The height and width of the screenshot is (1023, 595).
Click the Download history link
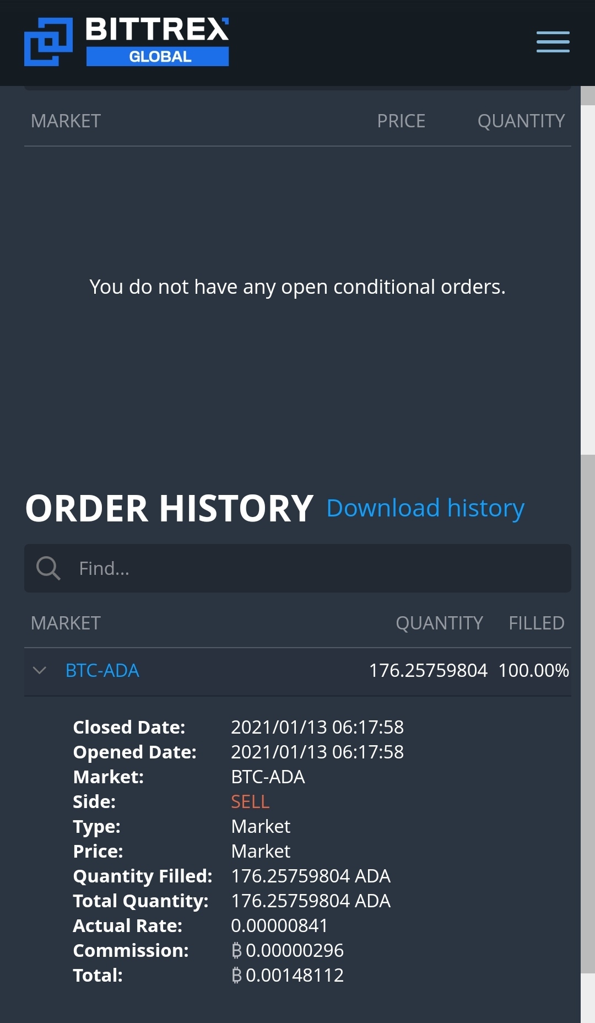tap(425, 508)
